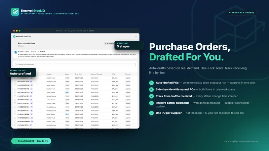Viewport: 269px width, 151px height.
Task: Click the magnifier icon in search field
Action: (17, 64)
